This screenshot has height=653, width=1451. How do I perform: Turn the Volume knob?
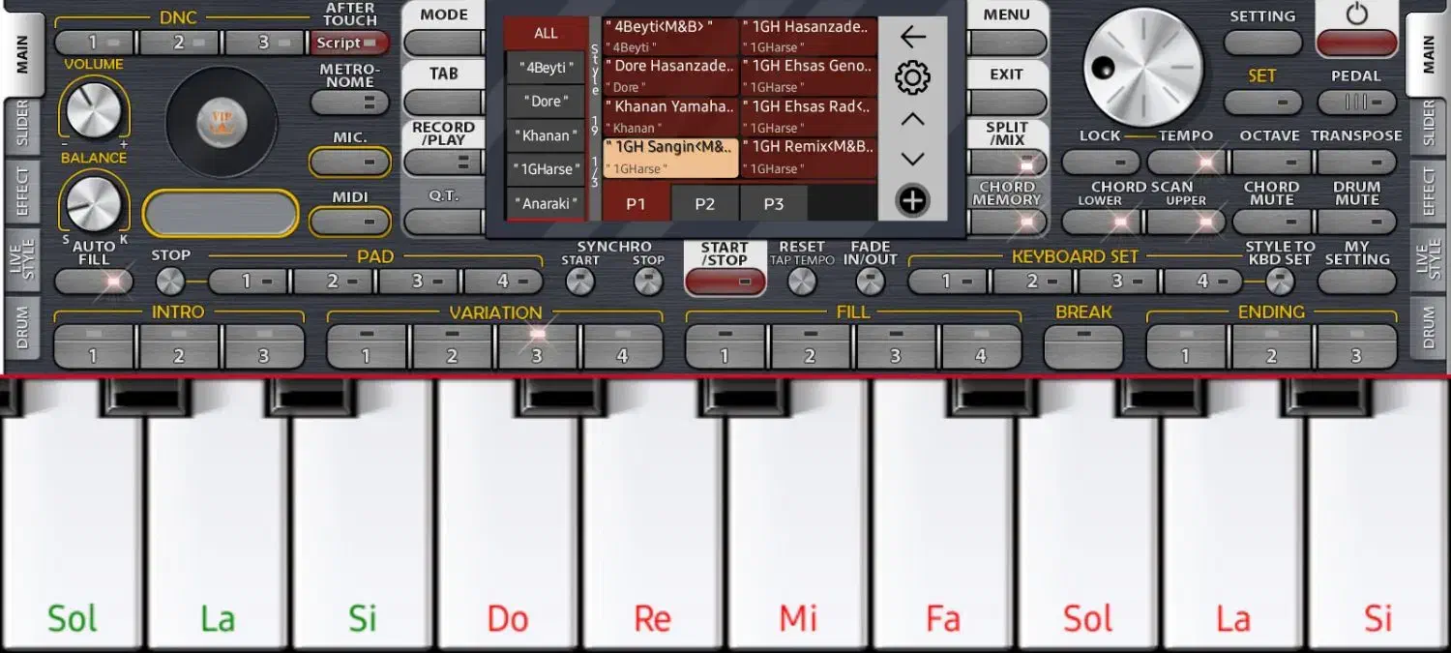(x=94, y=108)
